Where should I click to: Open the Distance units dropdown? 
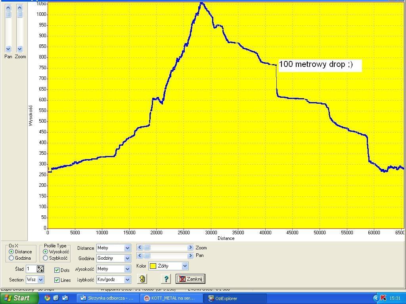127,248
